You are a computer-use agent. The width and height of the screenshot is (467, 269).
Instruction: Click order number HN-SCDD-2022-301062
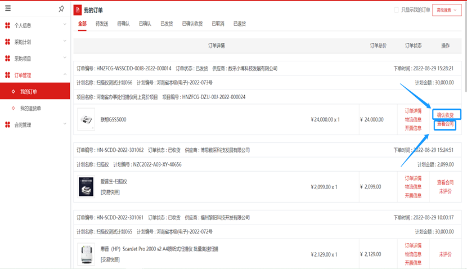click(x=120, y=150)
